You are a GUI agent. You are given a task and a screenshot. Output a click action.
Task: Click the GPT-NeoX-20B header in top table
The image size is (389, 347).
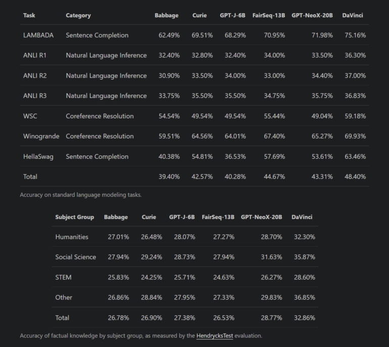coord(312,15)
